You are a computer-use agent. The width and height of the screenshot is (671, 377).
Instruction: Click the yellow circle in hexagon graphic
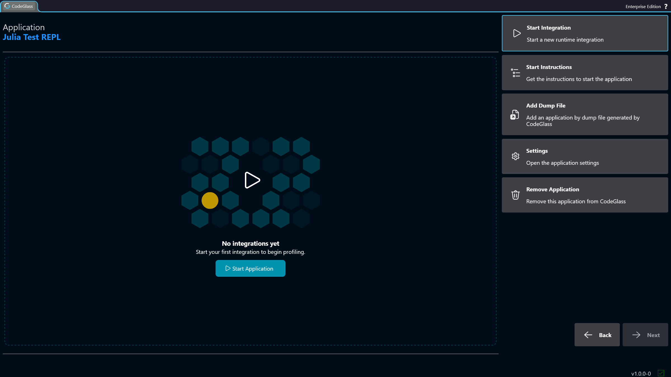point(210,201)
